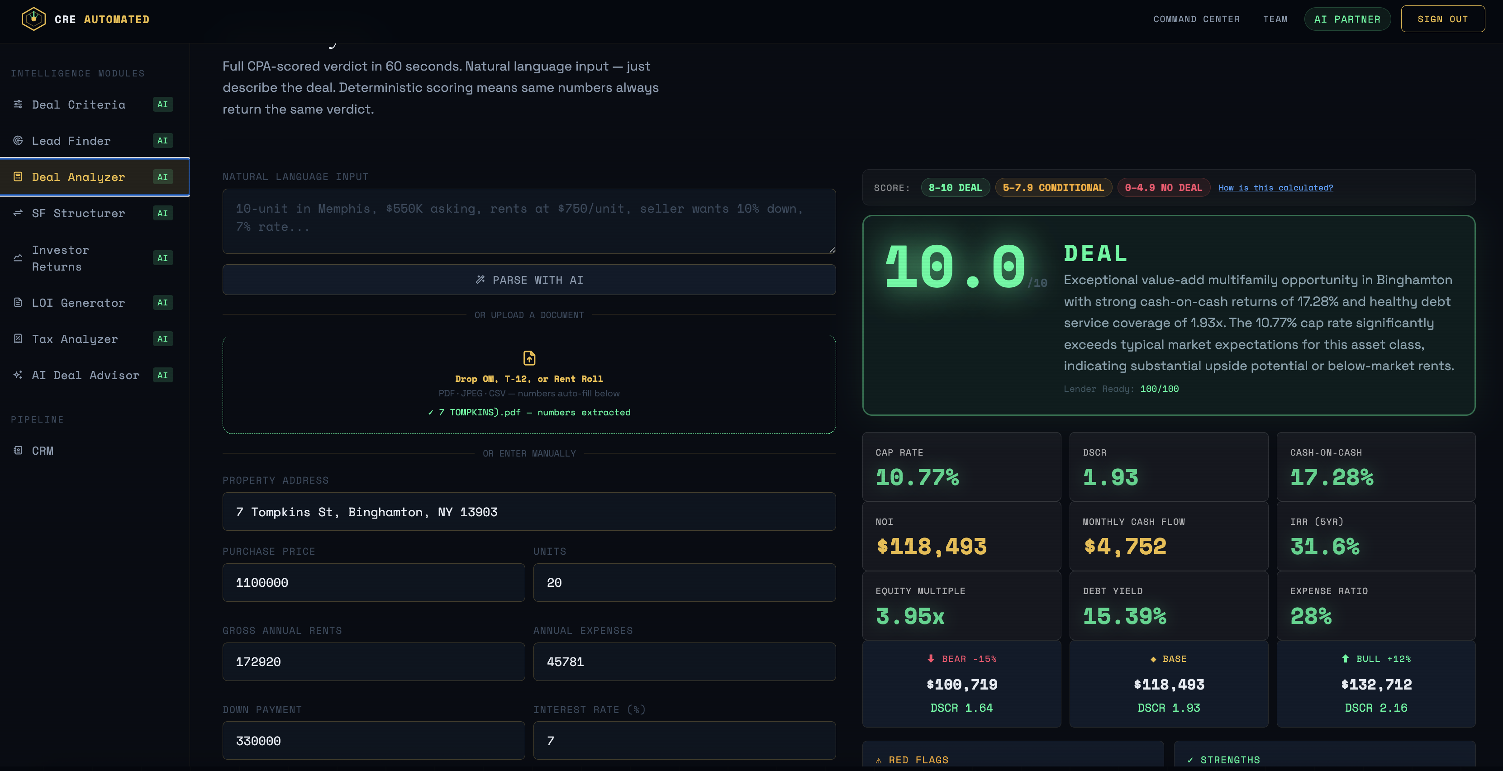Click the SF Structurer swap arrows icon
Screen dimensions: 1503x771
click(x=18, y=213)
